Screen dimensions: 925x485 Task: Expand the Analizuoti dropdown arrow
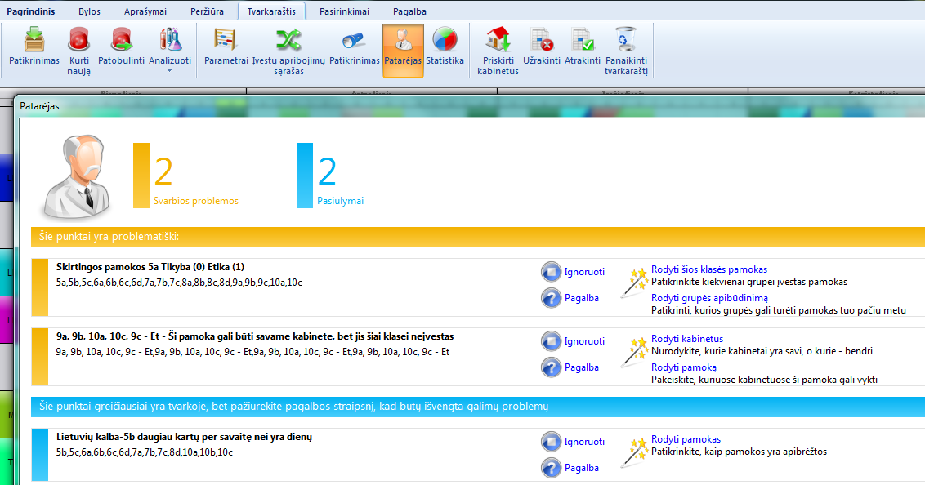170,71
